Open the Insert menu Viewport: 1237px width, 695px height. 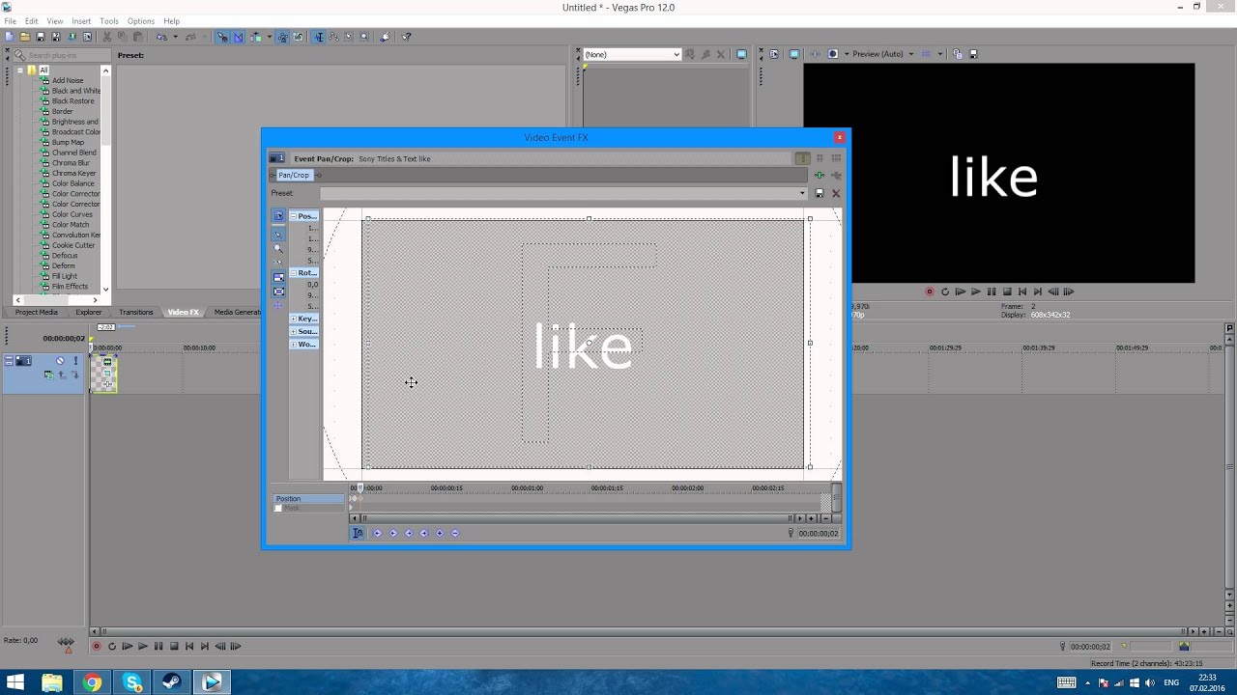tap(81, 21)
